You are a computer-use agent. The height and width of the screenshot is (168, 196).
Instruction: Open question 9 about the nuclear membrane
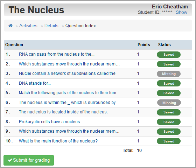point(69,131)
